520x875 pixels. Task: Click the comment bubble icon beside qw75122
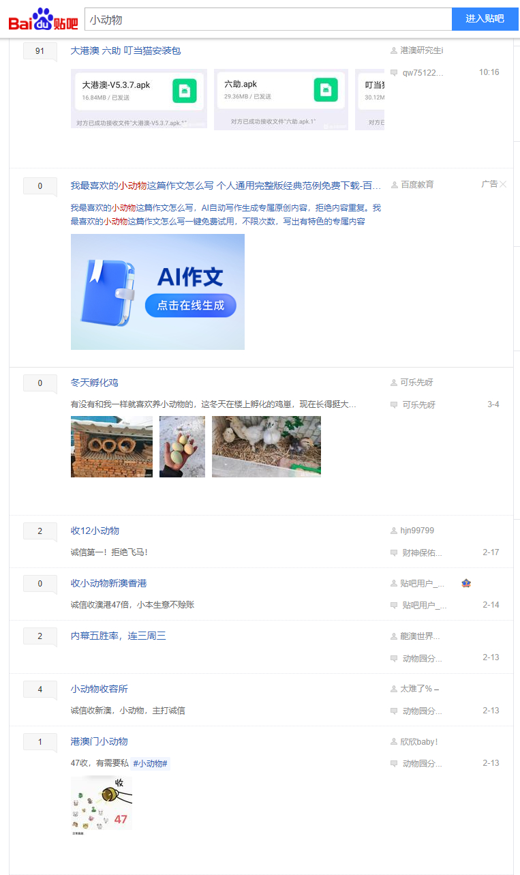point(394,72)
